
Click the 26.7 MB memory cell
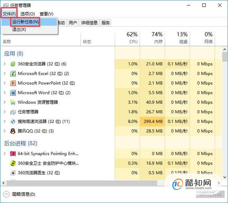[x=152, y=112]
